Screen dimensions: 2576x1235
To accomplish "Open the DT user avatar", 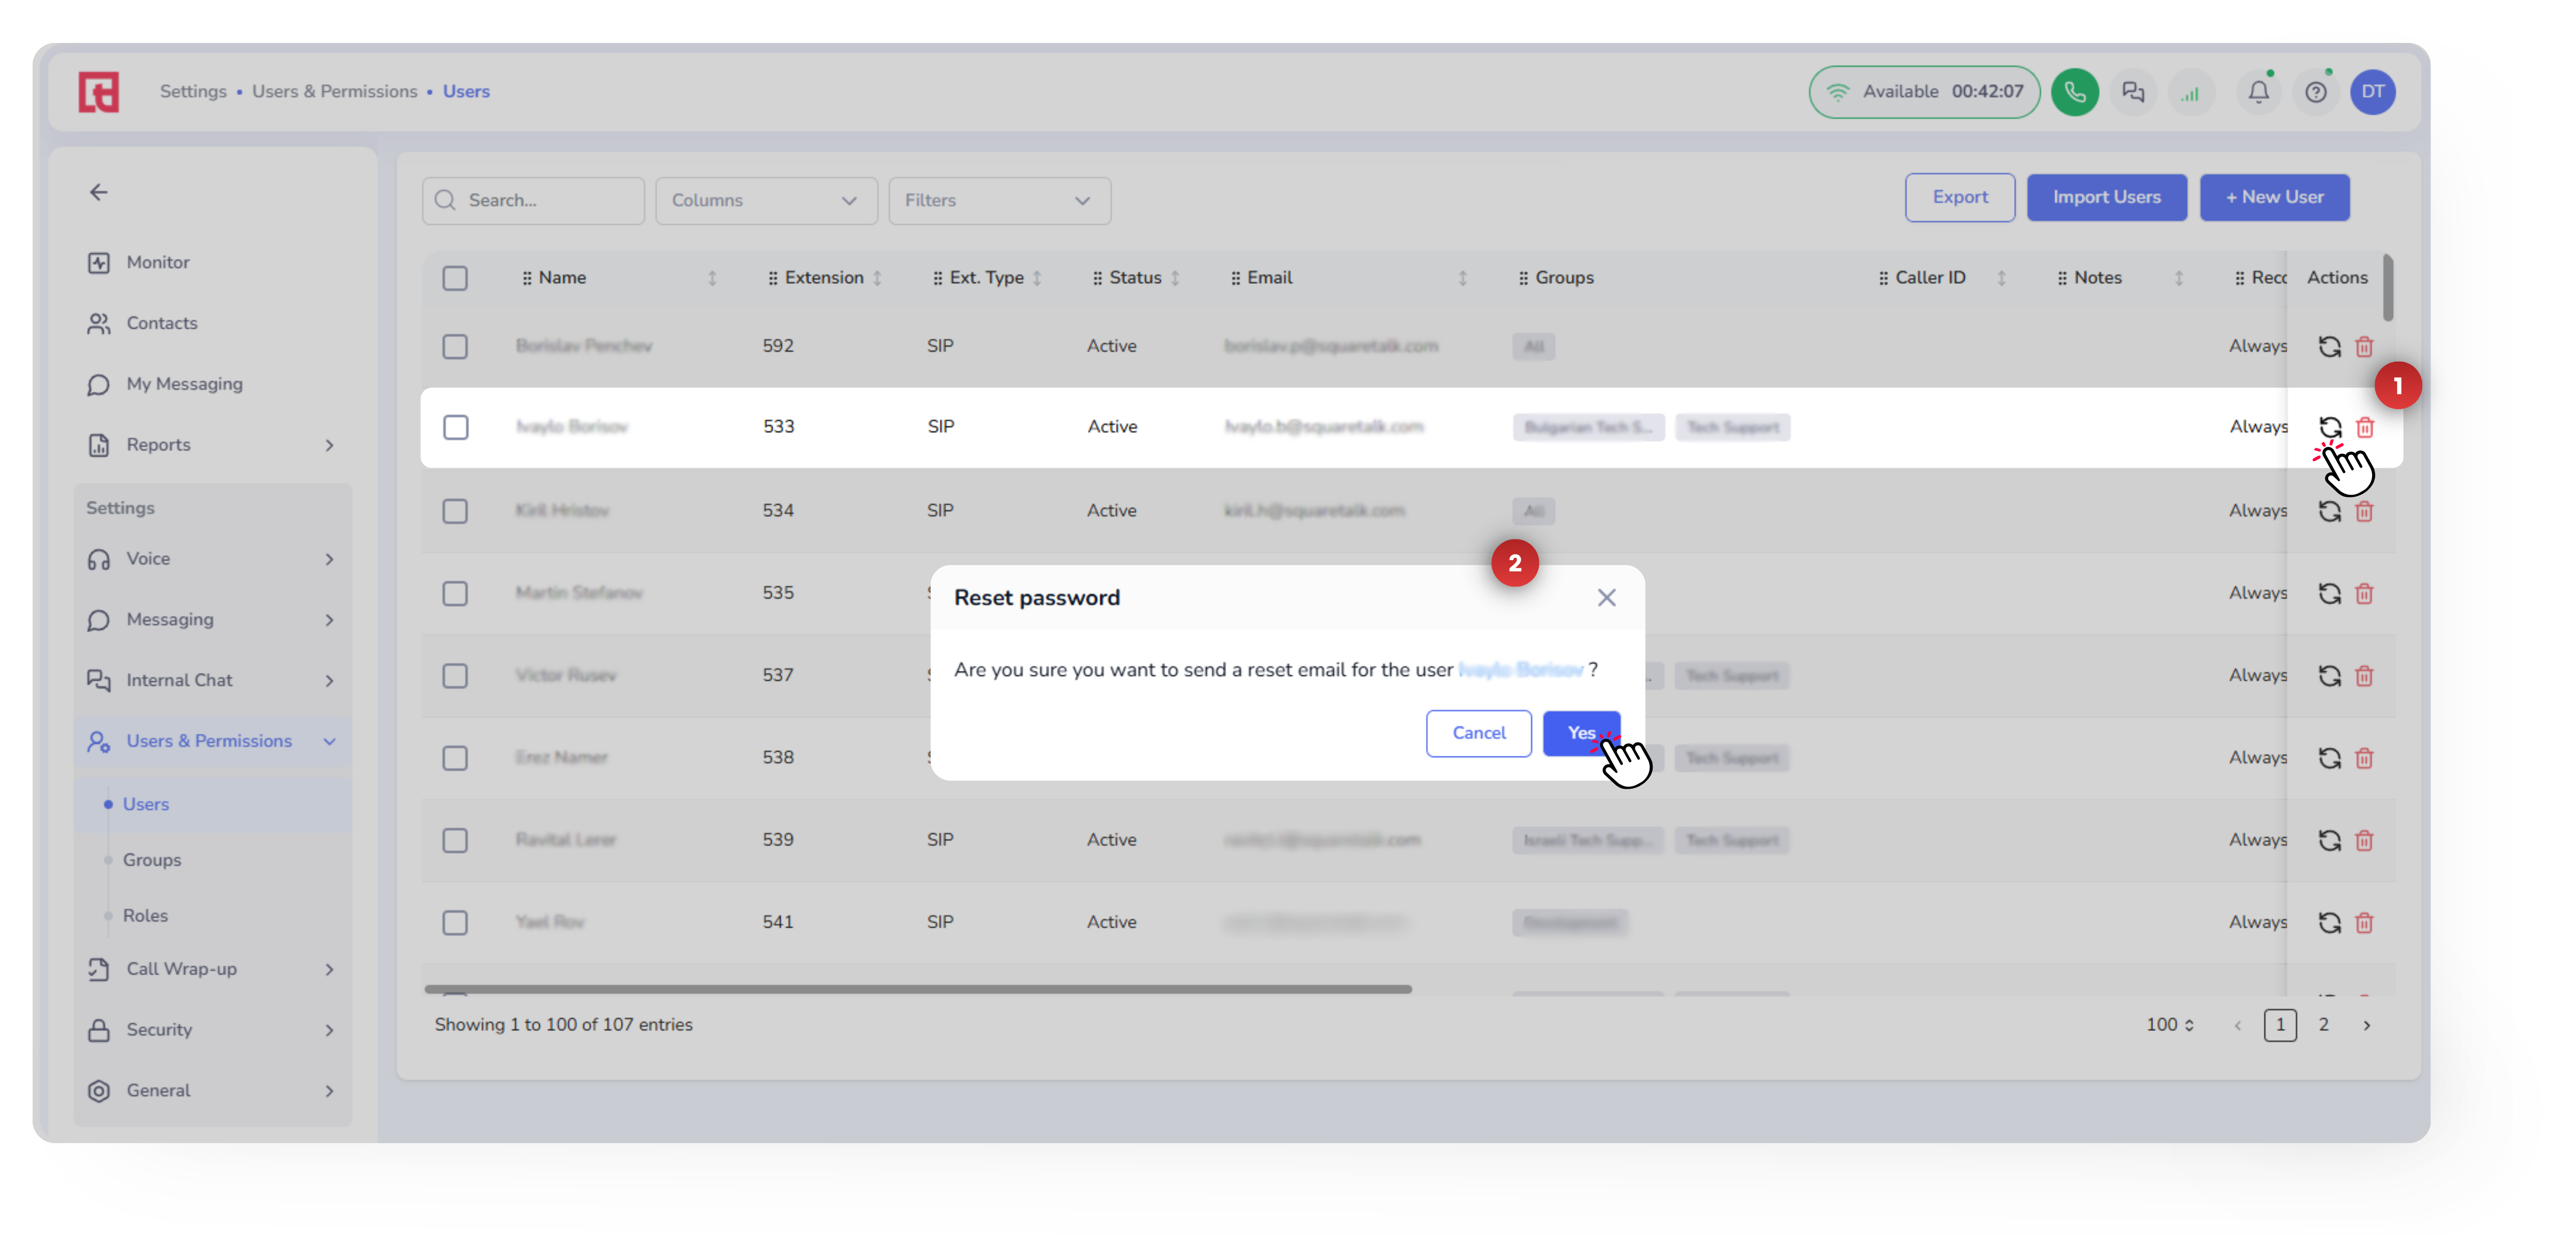I will click(2372, 92).
